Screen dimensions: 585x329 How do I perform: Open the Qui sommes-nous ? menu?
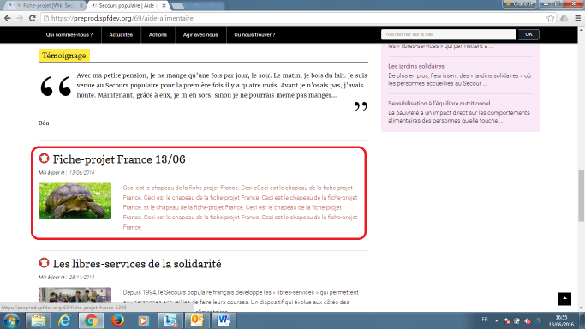[x=69, y=34]
